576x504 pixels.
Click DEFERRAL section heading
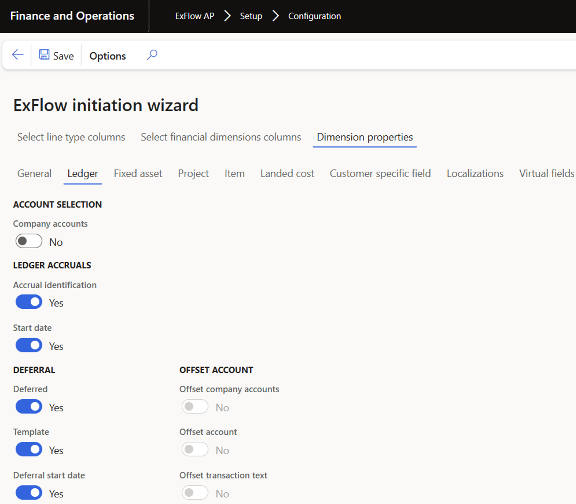click(34, 370)
